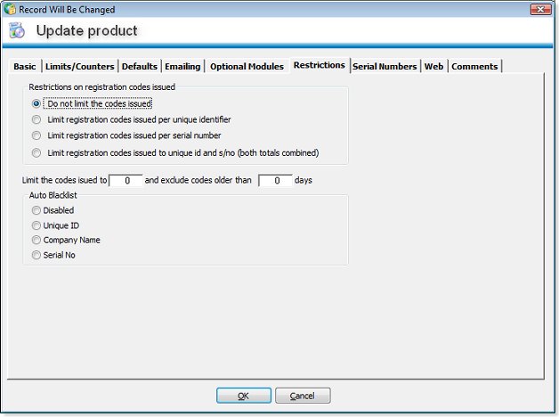Image resolution: width=559 pixels, height=417 pixels.
Task: Select limit codes per serial number option
Action: (x=36, y=135)
